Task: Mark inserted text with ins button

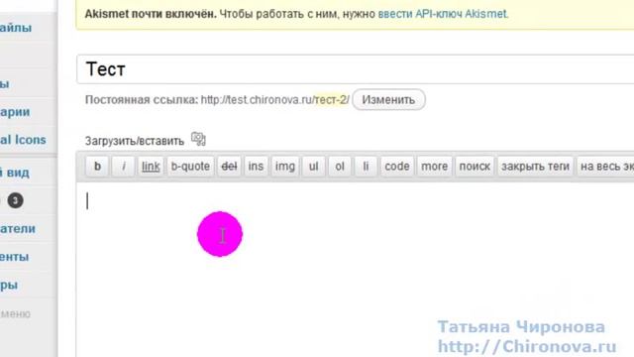Action: click(x=256, y=167)
